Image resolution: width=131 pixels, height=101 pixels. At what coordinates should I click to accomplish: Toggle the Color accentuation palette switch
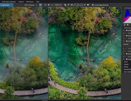click(x=126, y=51)
